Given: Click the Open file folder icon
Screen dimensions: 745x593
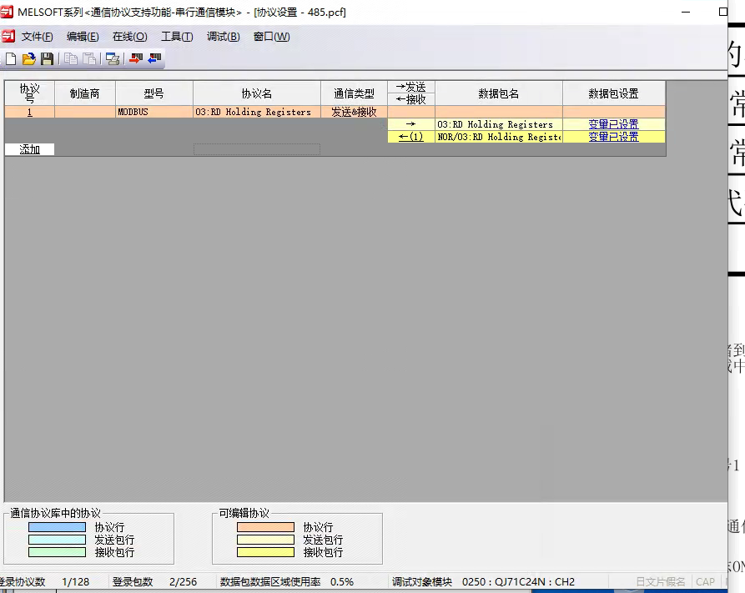Looking at the screenshot, I should tap(28, 58).
